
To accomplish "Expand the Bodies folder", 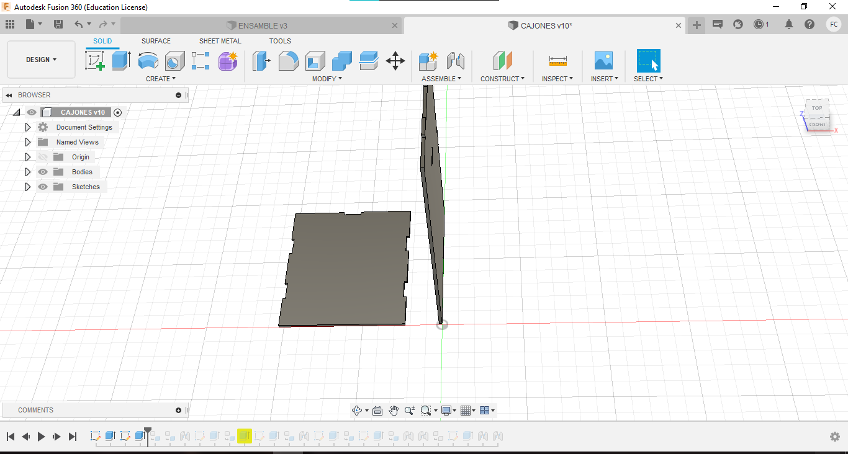I will click(x=27, y=172).
